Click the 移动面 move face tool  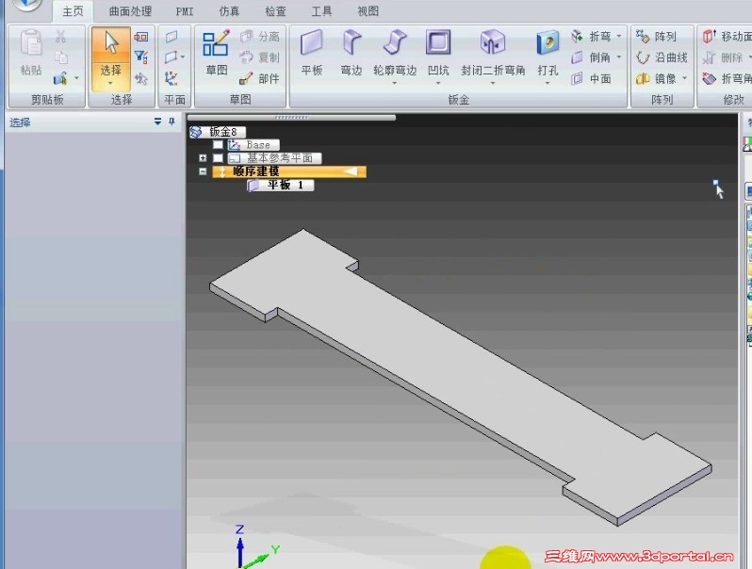[x=727, y=37]
